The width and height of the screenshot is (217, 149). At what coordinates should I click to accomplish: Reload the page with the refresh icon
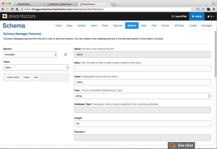pyautogui.click(x=12, y=9)
